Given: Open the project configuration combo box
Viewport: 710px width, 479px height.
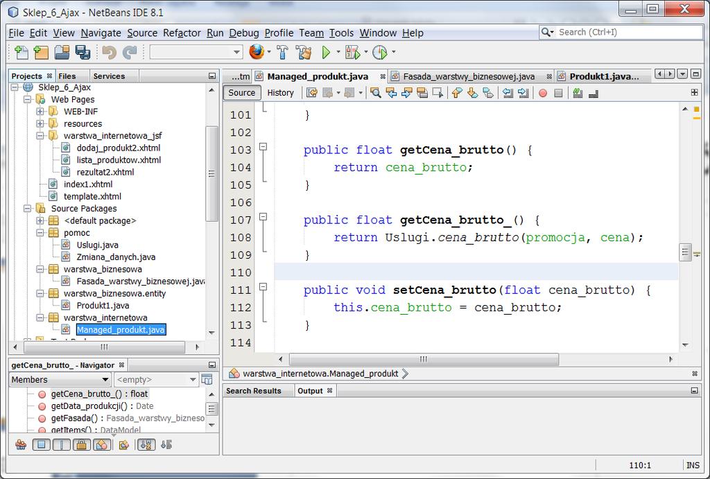Looking at the screenshot, I should tap(196, 52).
